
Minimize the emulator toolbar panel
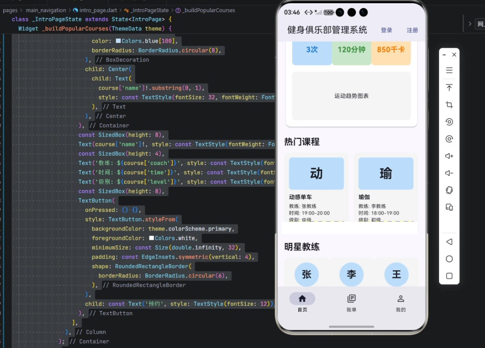click(x=444, y=55)
